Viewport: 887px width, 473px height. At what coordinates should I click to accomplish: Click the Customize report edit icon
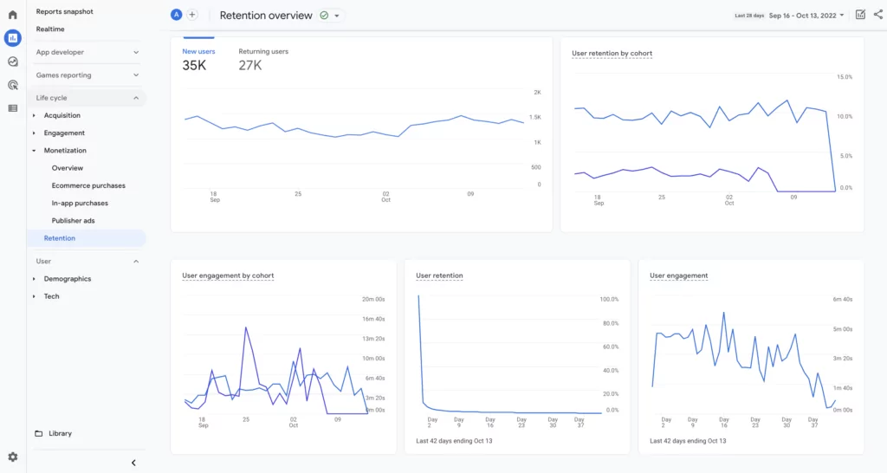[x=860, y=15]
